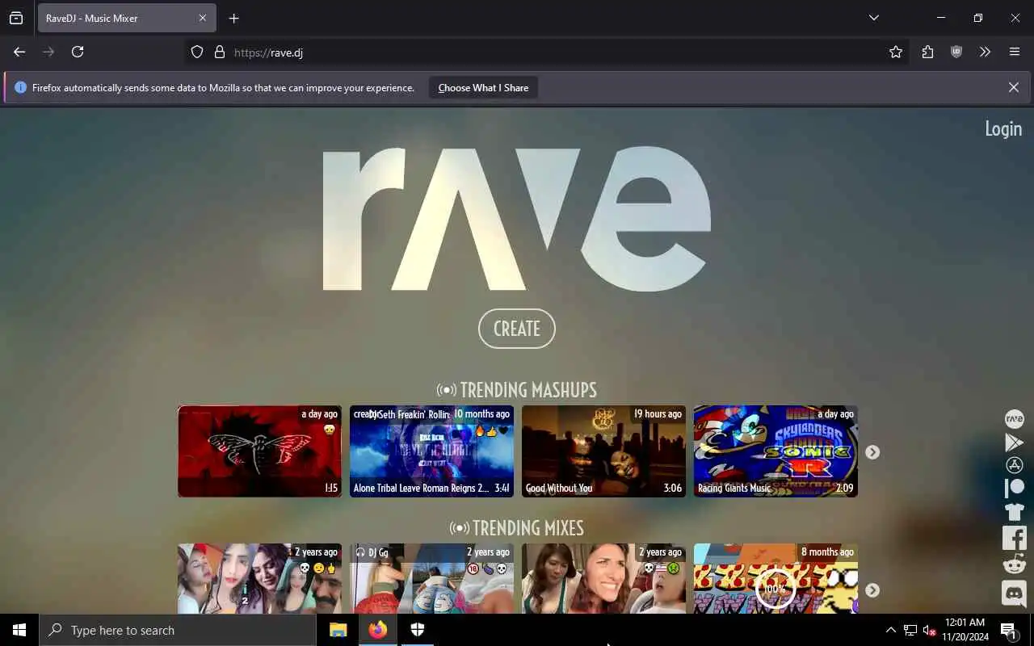Open the Apple App Store icon

coord(1014,465)
